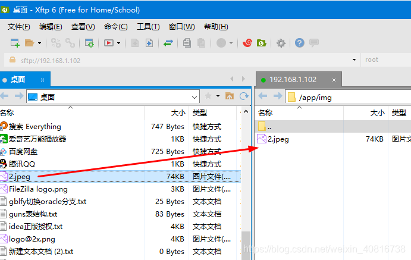Click the local list scrollbar up arrow
Viewport: 411px width, 260px height.
246,112
